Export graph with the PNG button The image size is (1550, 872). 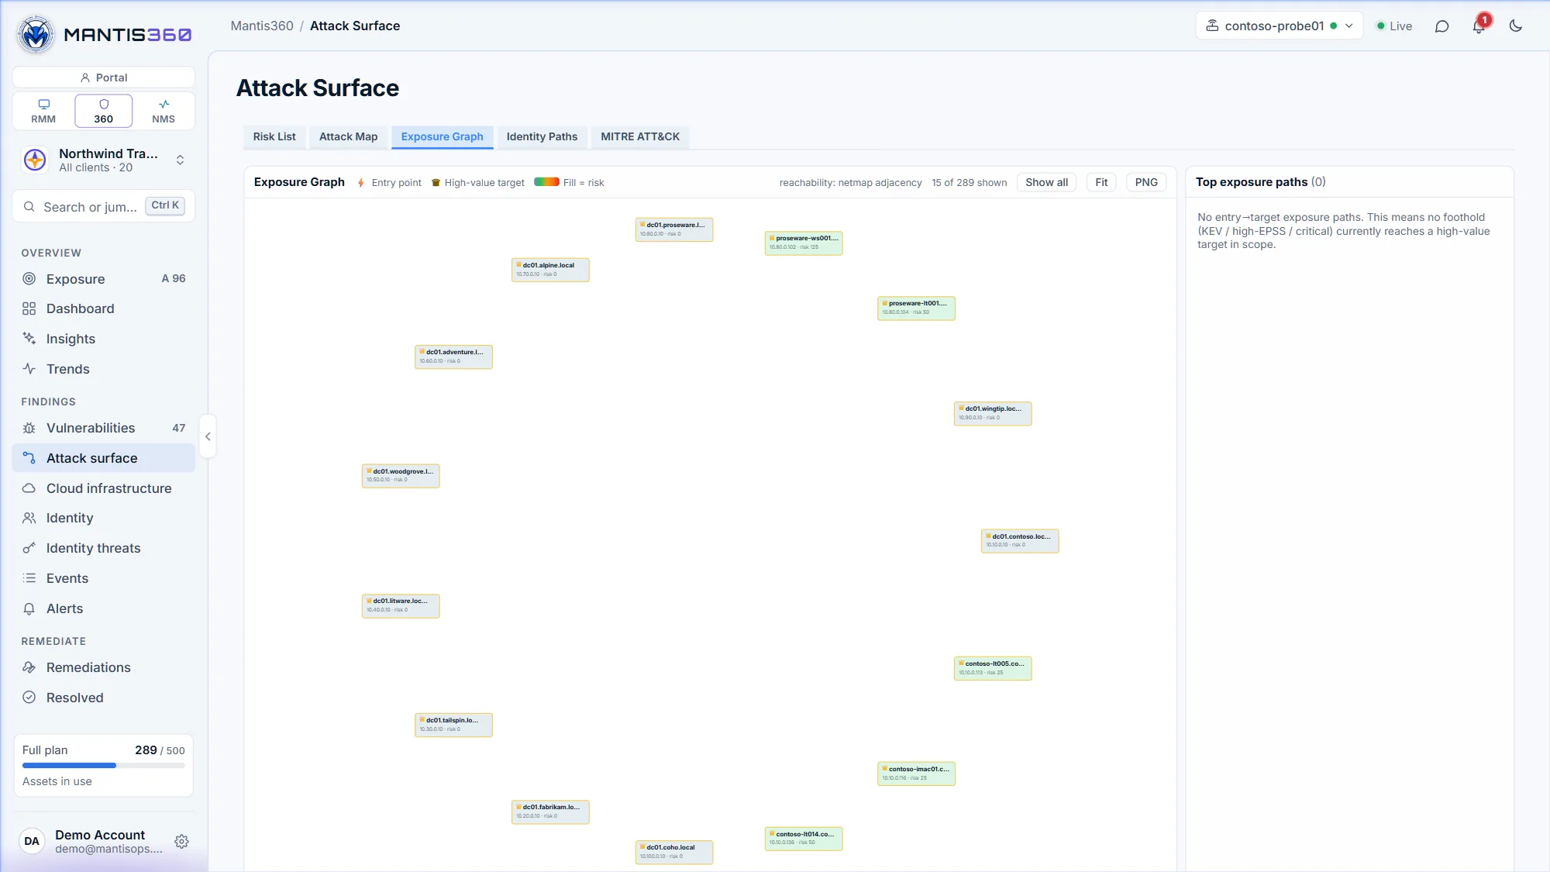tap(1146, 183)
